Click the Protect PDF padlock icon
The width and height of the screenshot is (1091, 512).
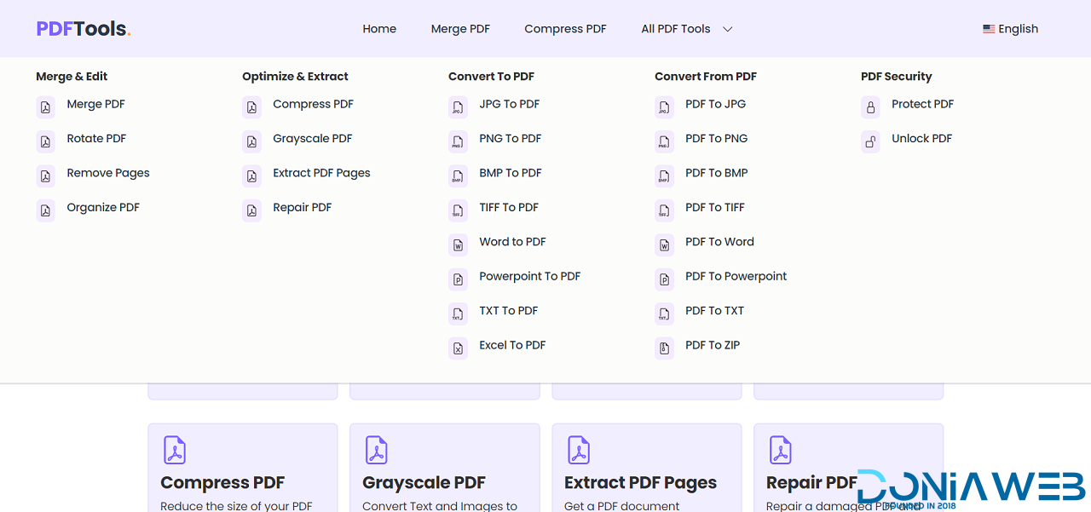click(x=870, y=107)
